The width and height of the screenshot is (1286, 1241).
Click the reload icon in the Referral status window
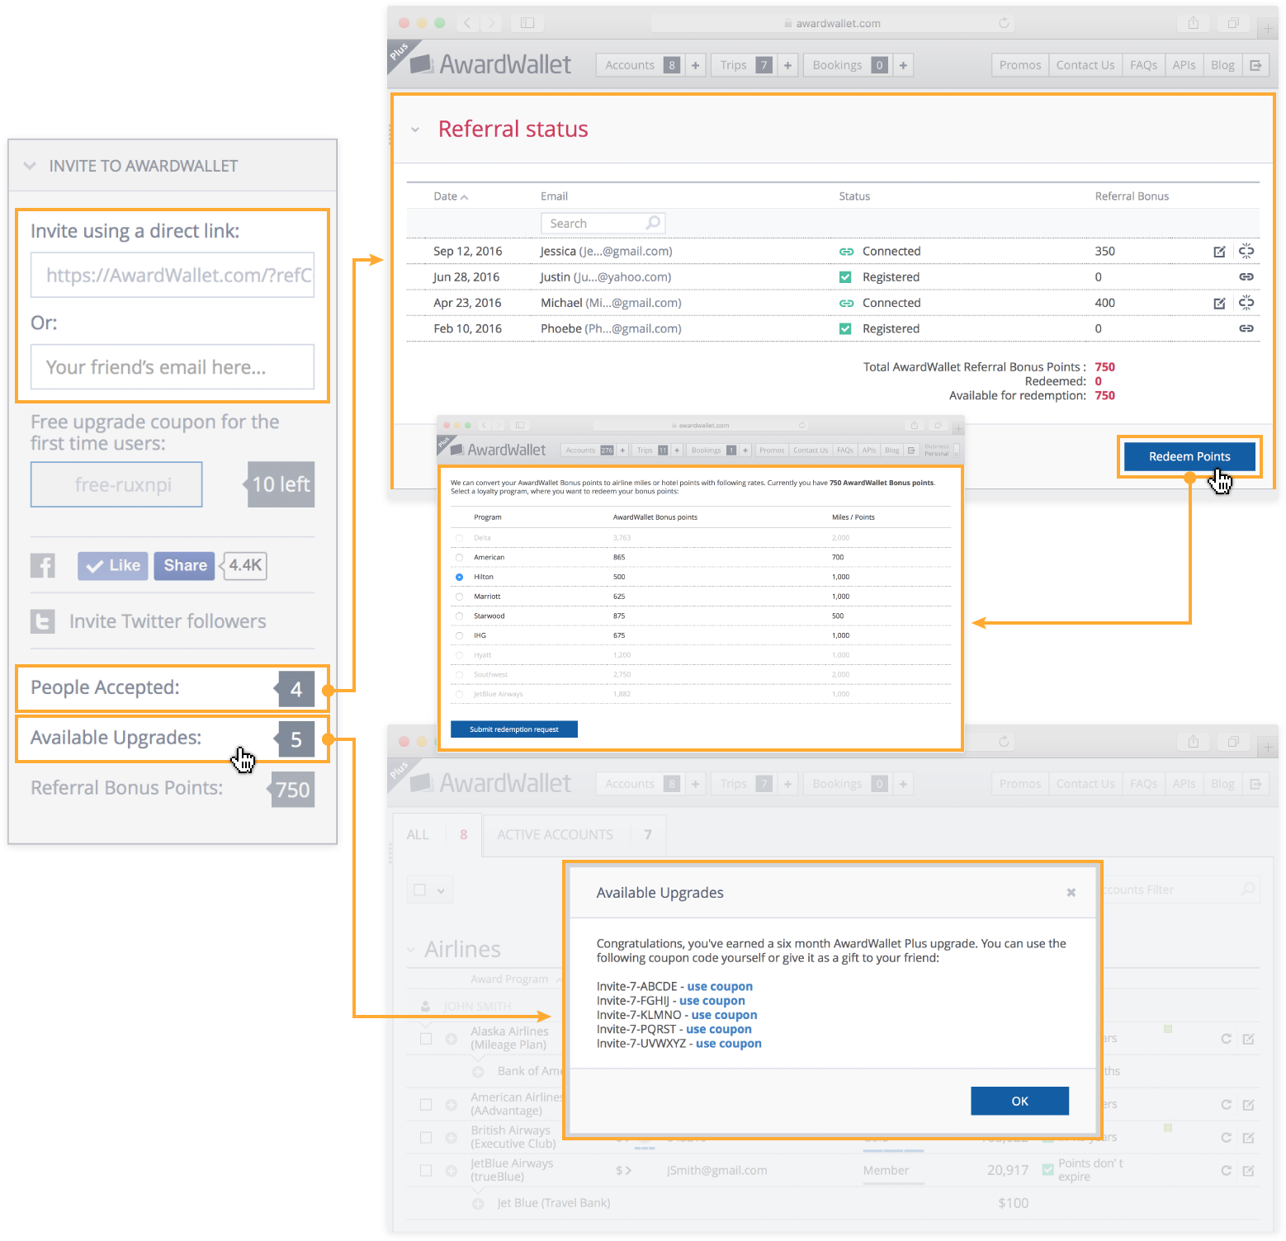click(1004, 23)
